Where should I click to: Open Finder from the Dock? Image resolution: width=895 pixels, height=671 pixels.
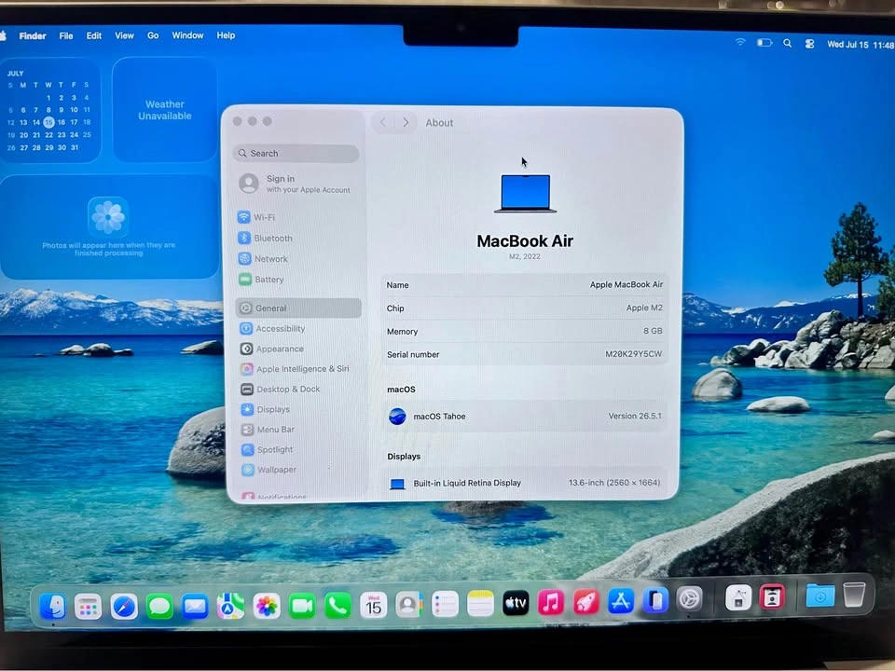[x=52, y=606]
